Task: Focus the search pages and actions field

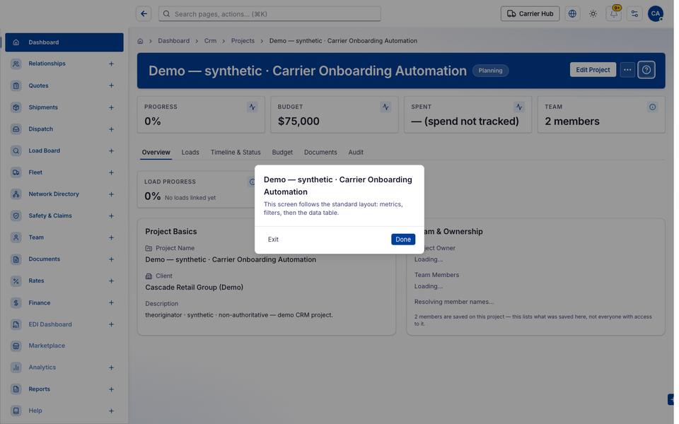Action: [269, 14]
